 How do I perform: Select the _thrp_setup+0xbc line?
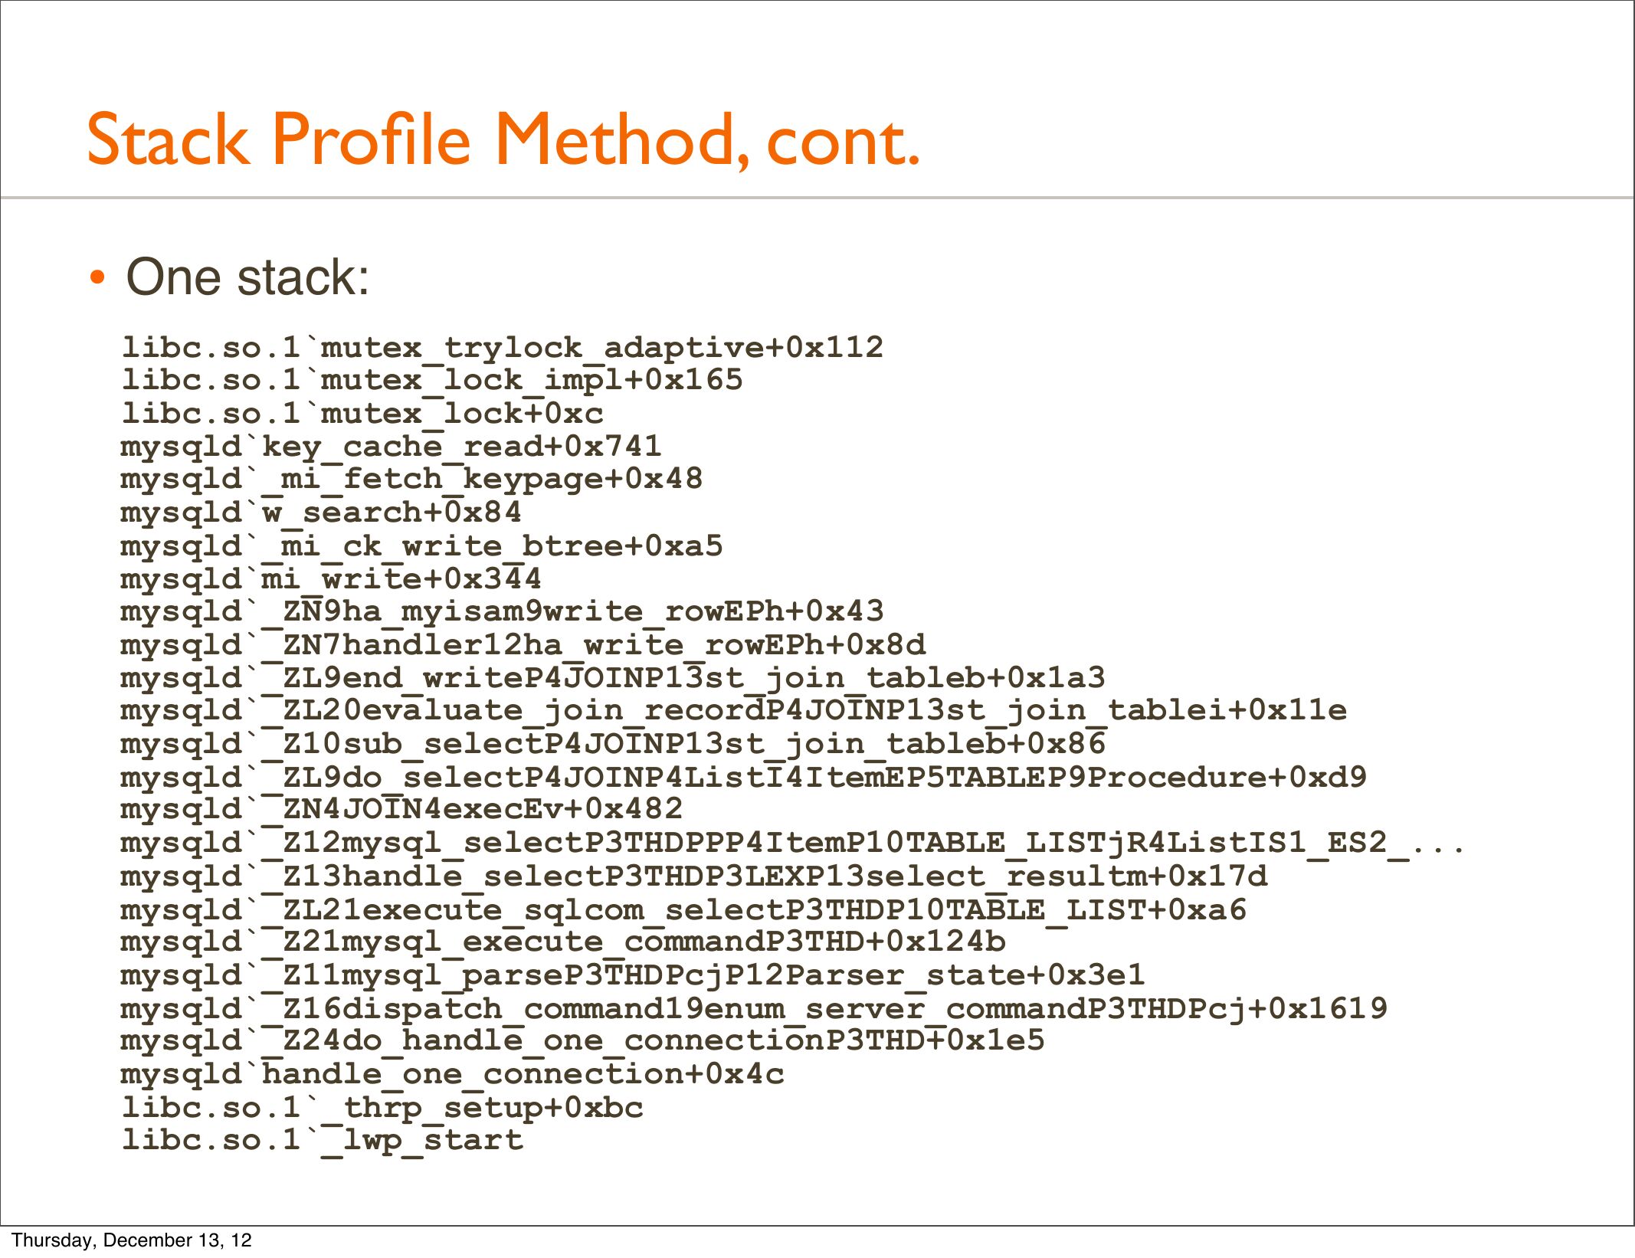pyautogui.click(x=382, y=1108)
